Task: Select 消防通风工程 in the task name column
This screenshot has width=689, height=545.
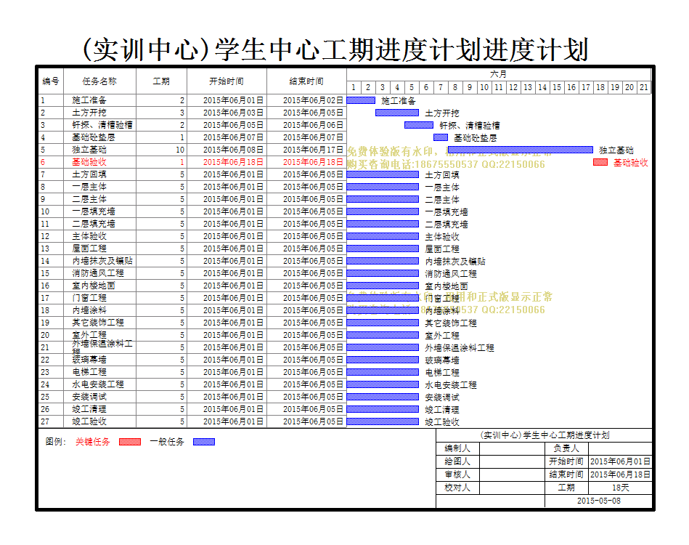Action: coord(98,273)
